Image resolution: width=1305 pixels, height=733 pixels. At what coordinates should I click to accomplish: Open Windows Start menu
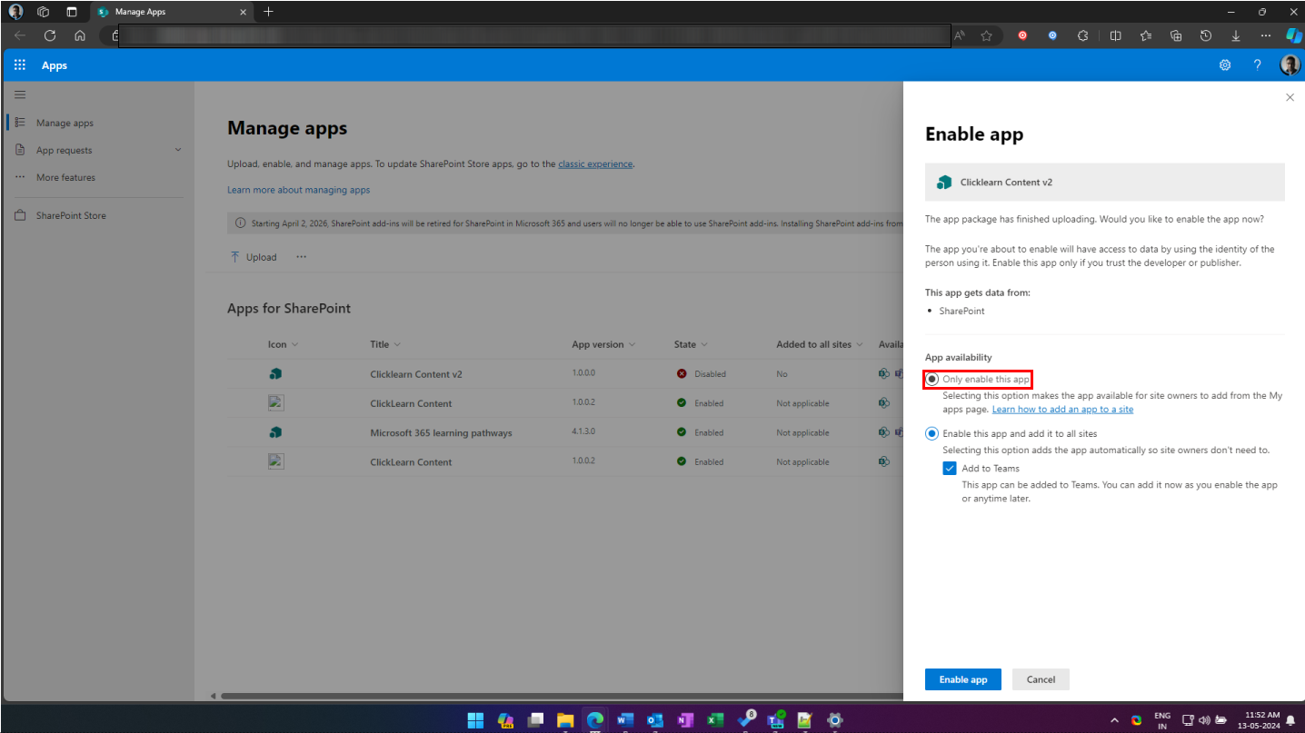[x=475, y=720]
